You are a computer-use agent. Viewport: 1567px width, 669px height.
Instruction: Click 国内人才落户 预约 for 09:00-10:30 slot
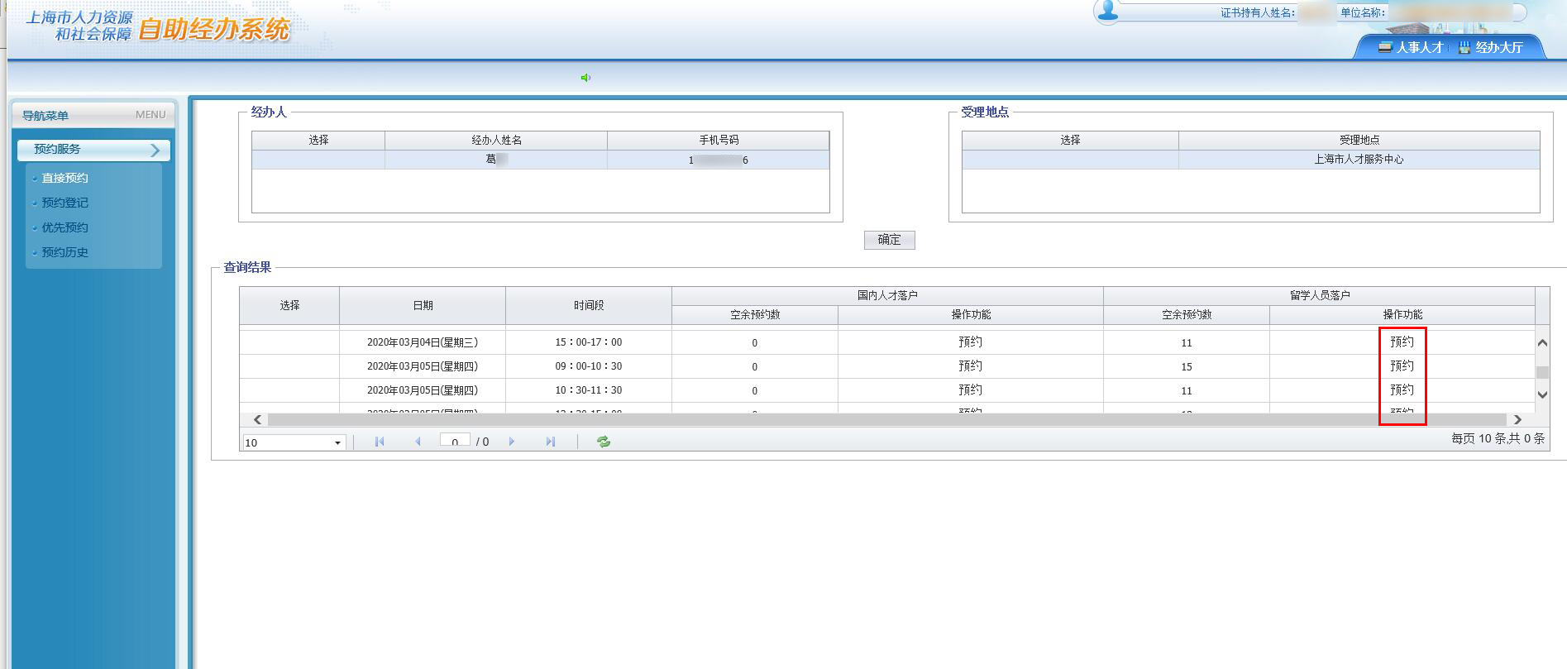(970, 366)
